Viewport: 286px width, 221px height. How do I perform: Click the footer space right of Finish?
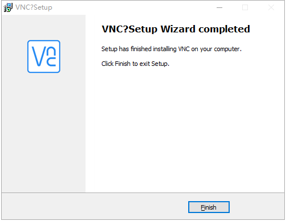pyautogui.click(x=257, y=207)
